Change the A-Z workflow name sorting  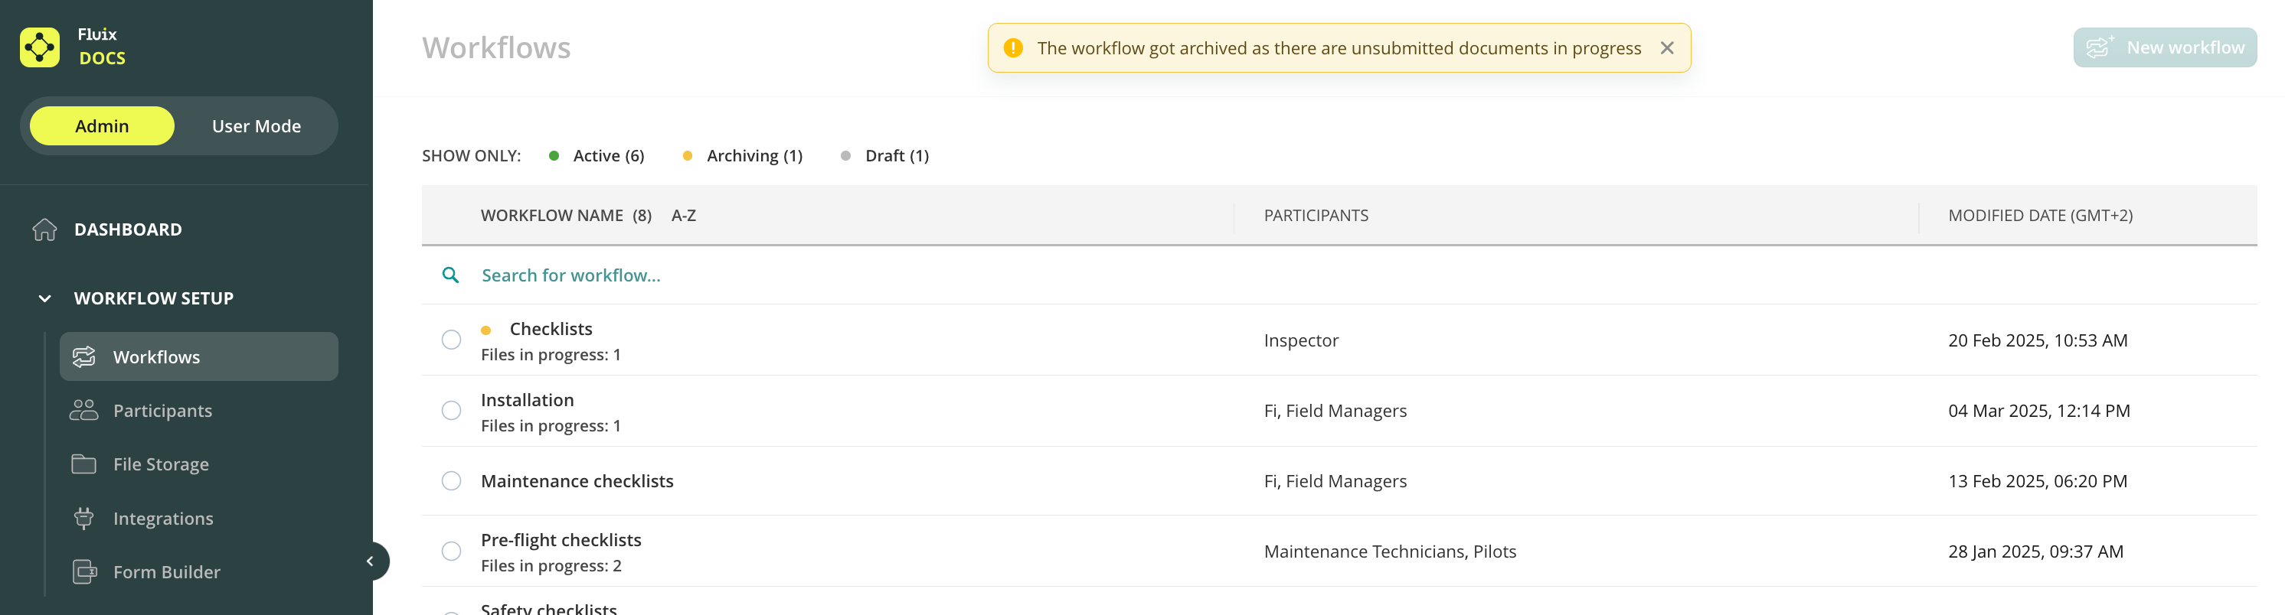[x=683, y=216]
